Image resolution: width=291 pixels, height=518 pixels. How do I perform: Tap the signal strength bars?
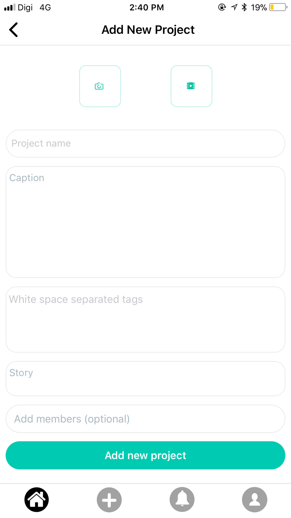[x=10, y=7]
